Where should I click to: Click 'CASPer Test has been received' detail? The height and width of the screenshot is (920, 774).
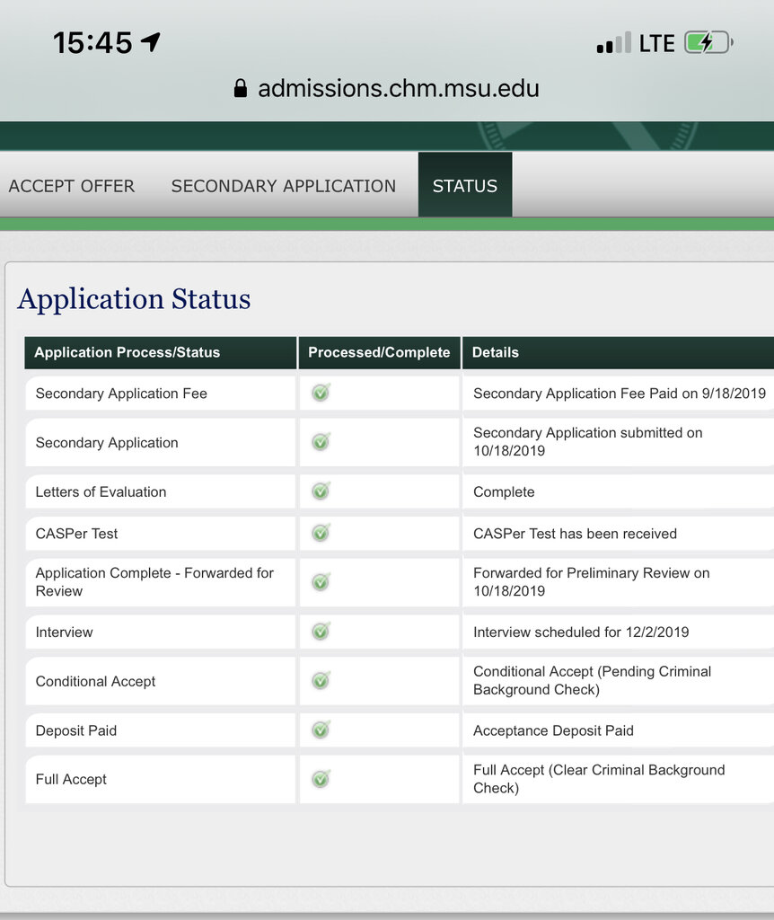tap(575, 534)
